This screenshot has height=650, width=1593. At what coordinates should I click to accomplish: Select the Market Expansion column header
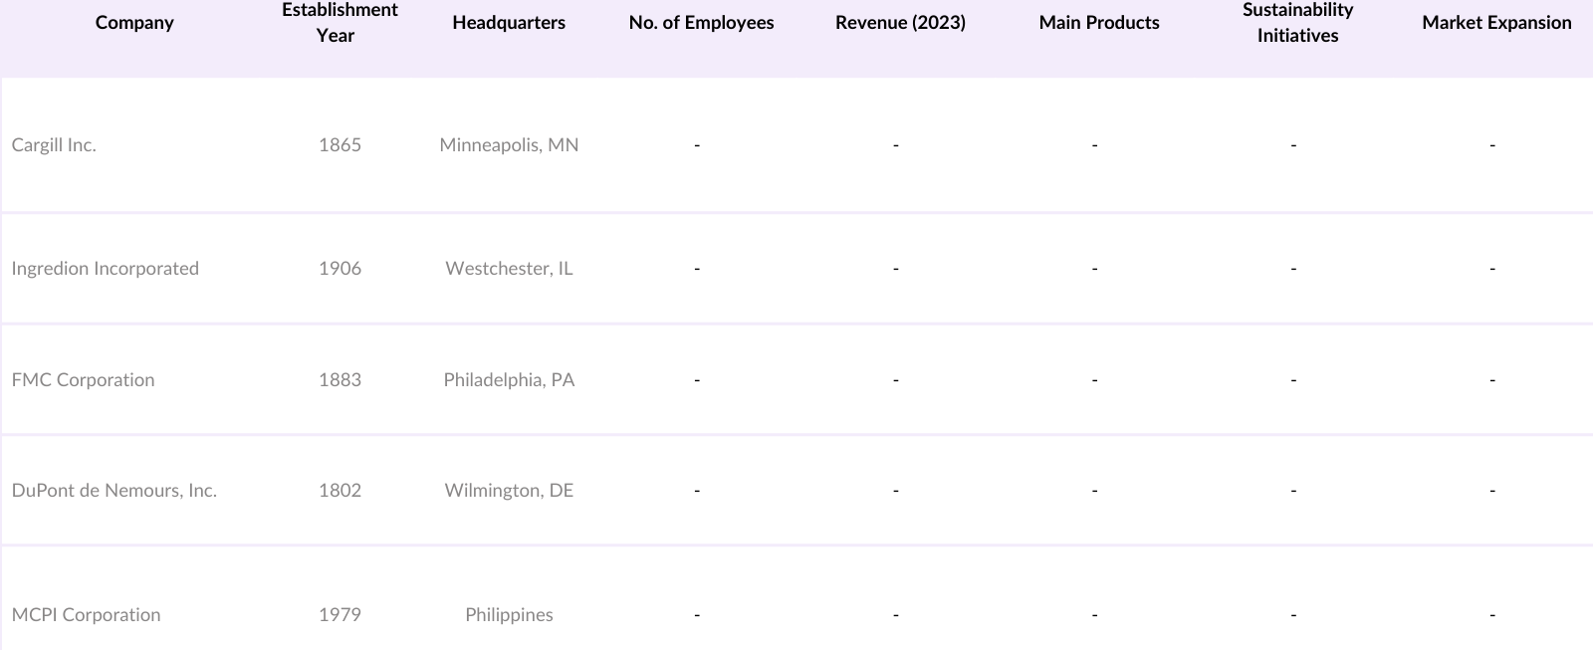pos(1496,23)
